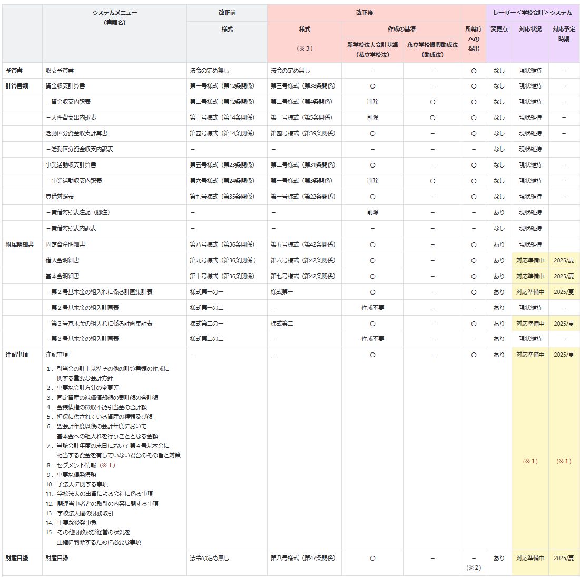580x578 pixels.
Task: Select the 活動区分資金収支計算書 row name
Action: click(x=76, y=133)
